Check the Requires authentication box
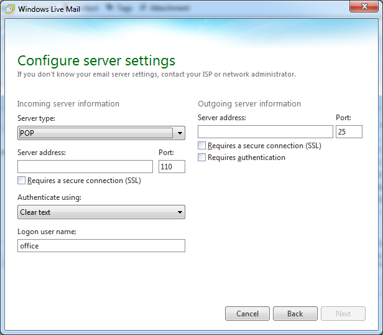The image size is (383, 335). 201,158
